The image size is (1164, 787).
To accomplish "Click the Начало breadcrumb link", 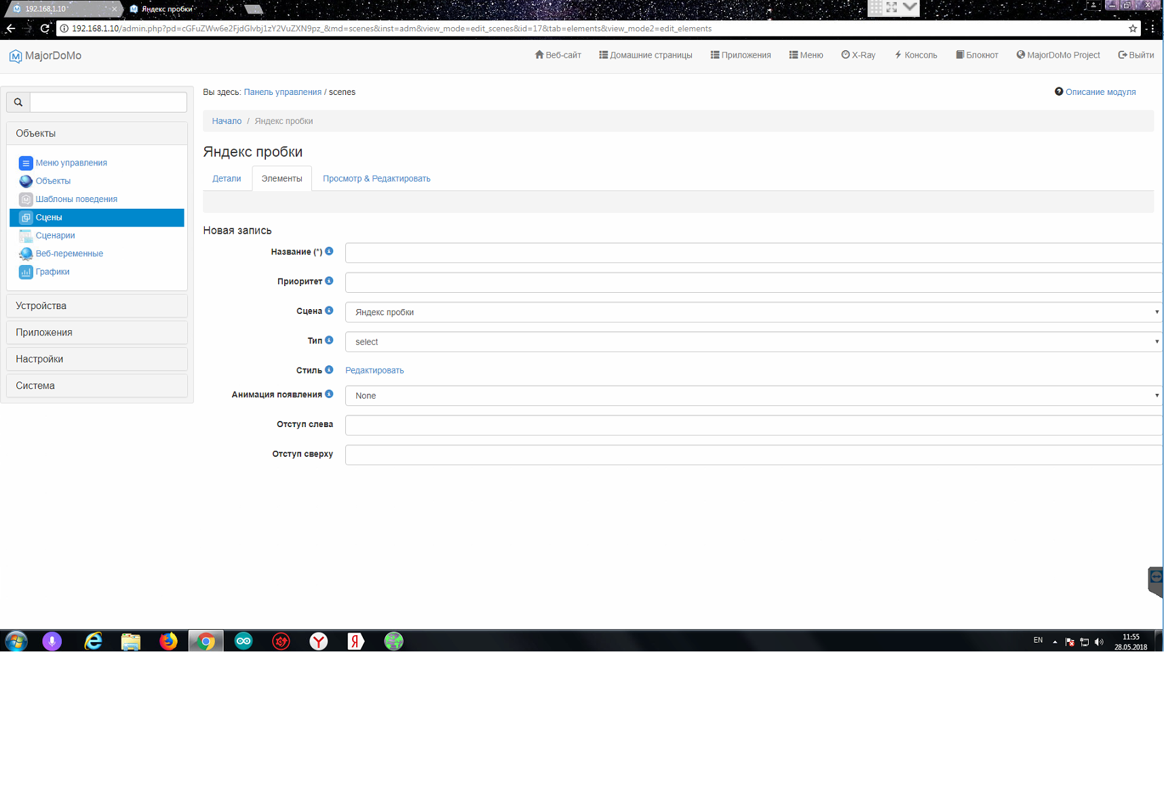I will [x=227, y=121].
